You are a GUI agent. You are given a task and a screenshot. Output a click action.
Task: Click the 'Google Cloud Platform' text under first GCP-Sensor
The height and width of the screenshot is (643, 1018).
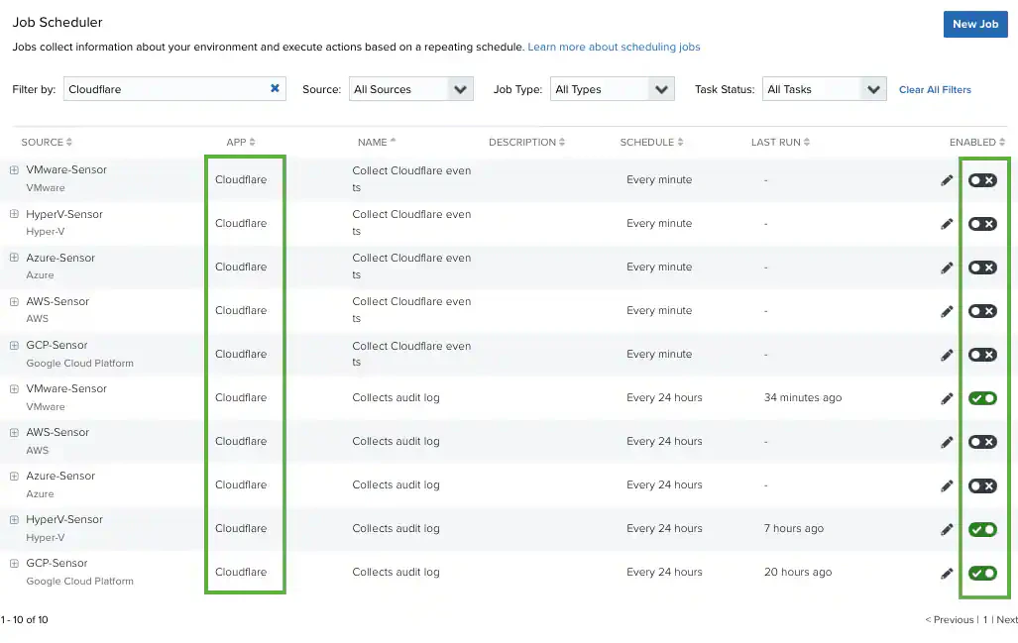(x=80, y=364)
